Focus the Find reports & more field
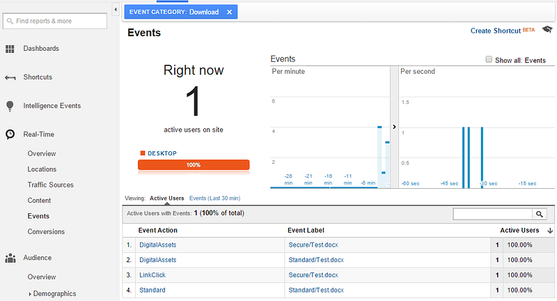The width and height of the screenshot is (557, 301). (55, 21)
